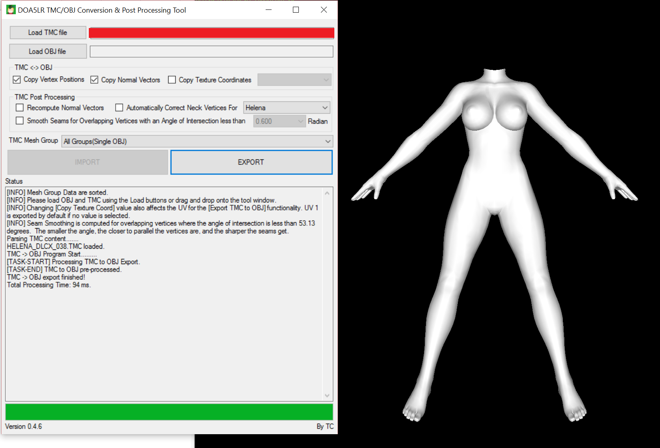Toggle Smooth Seams for Overlapping Vertices
The image size is (660, 448).
(20, 121)
